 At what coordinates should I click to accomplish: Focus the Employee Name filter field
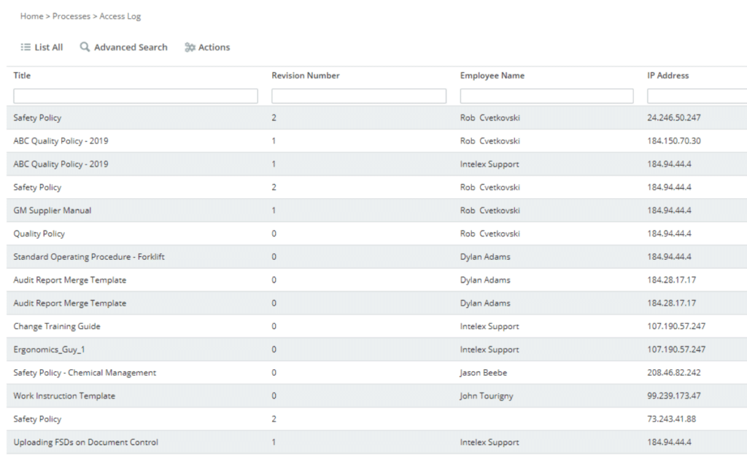(546, 96)
